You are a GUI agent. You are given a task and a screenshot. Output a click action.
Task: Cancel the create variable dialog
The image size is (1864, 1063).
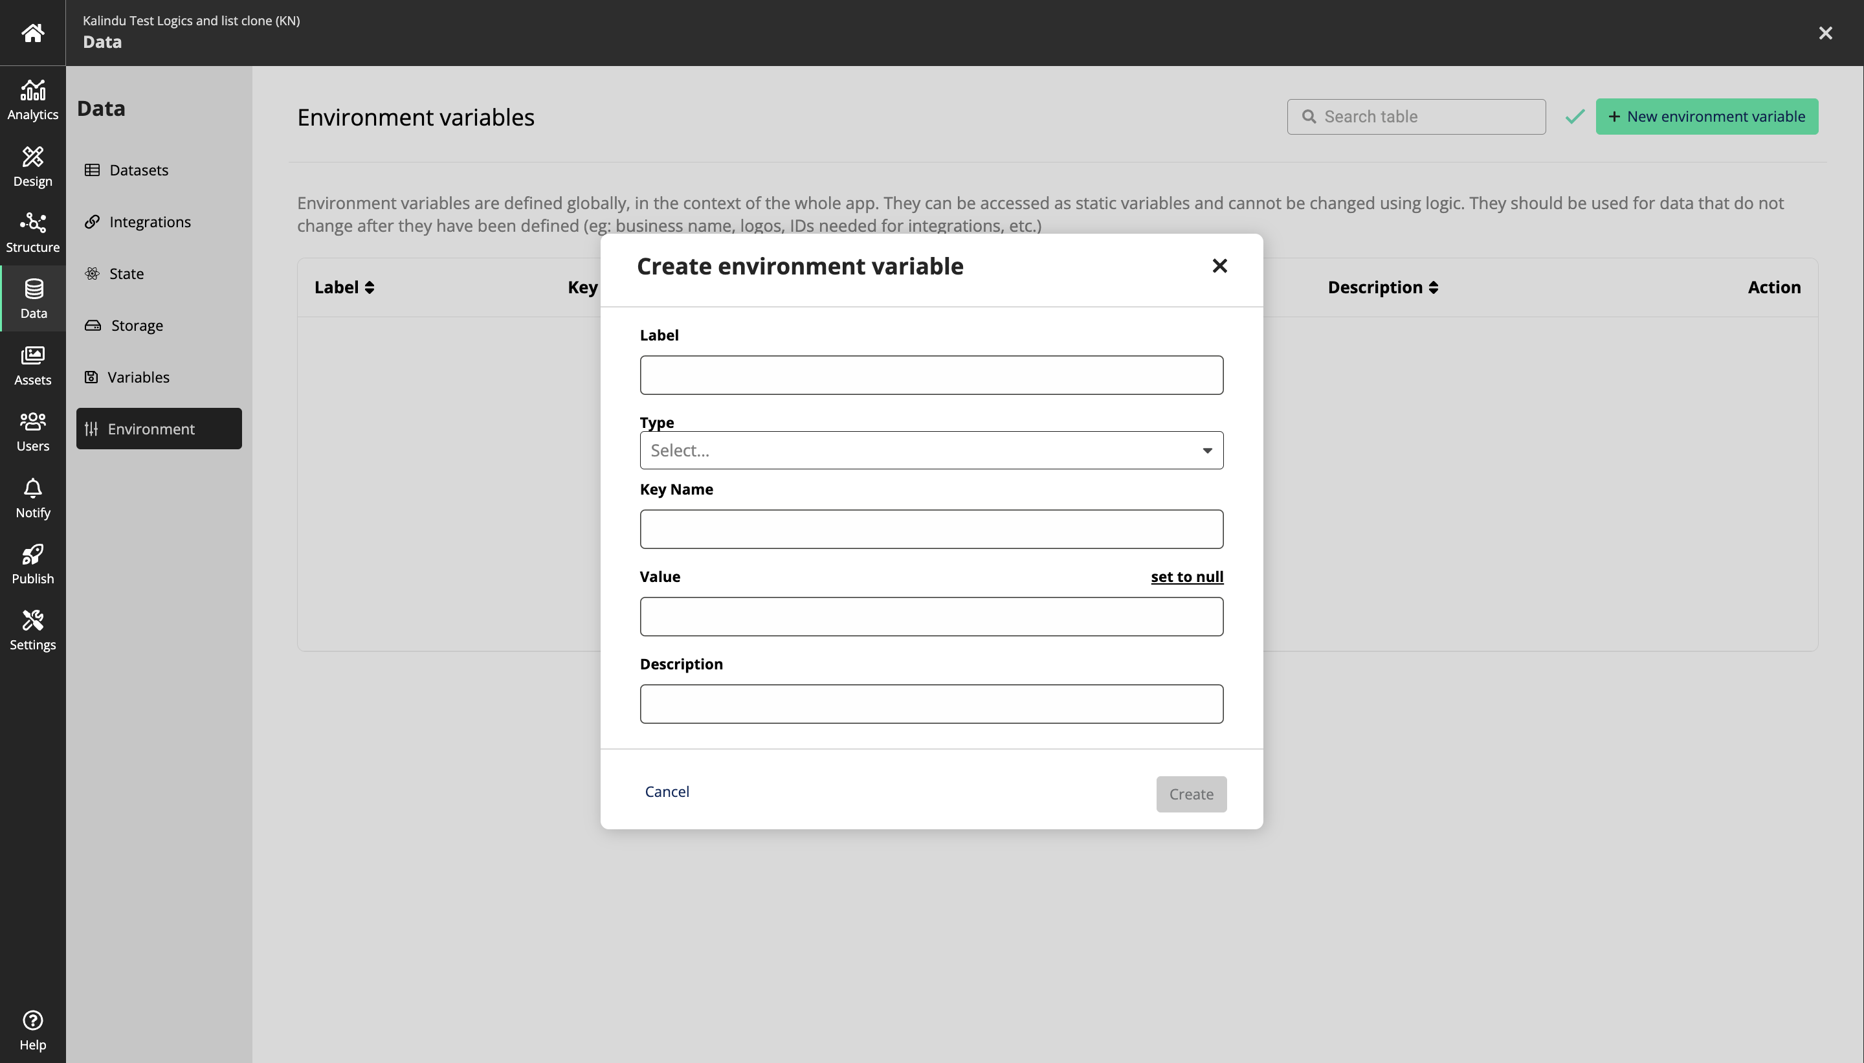667,791
